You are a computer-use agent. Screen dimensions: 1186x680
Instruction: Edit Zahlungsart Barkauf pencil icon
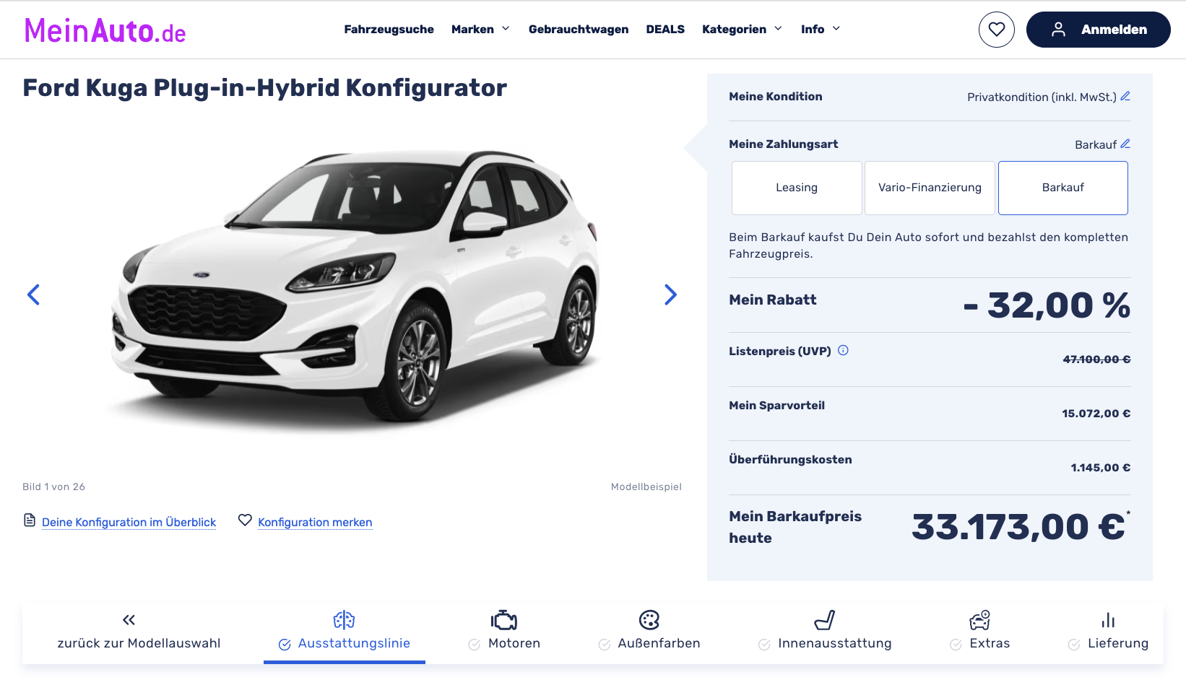click(1125, 144)
